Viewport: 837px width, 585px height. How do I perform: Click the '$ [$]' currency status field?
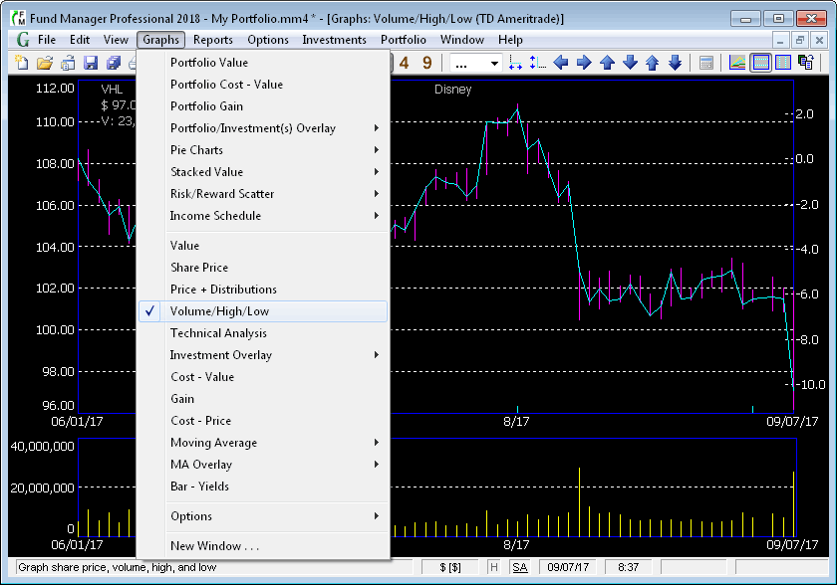[x=450, y=567]
